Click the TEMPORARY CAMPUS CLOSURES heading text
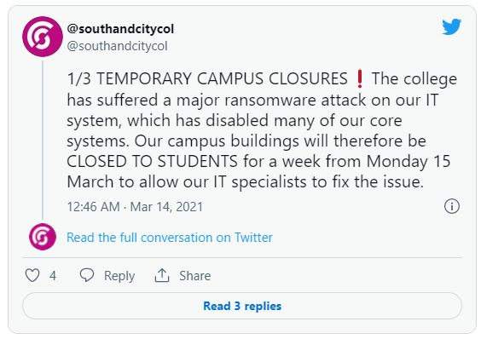This screenshot has width=481, height=339. [222, 78]
